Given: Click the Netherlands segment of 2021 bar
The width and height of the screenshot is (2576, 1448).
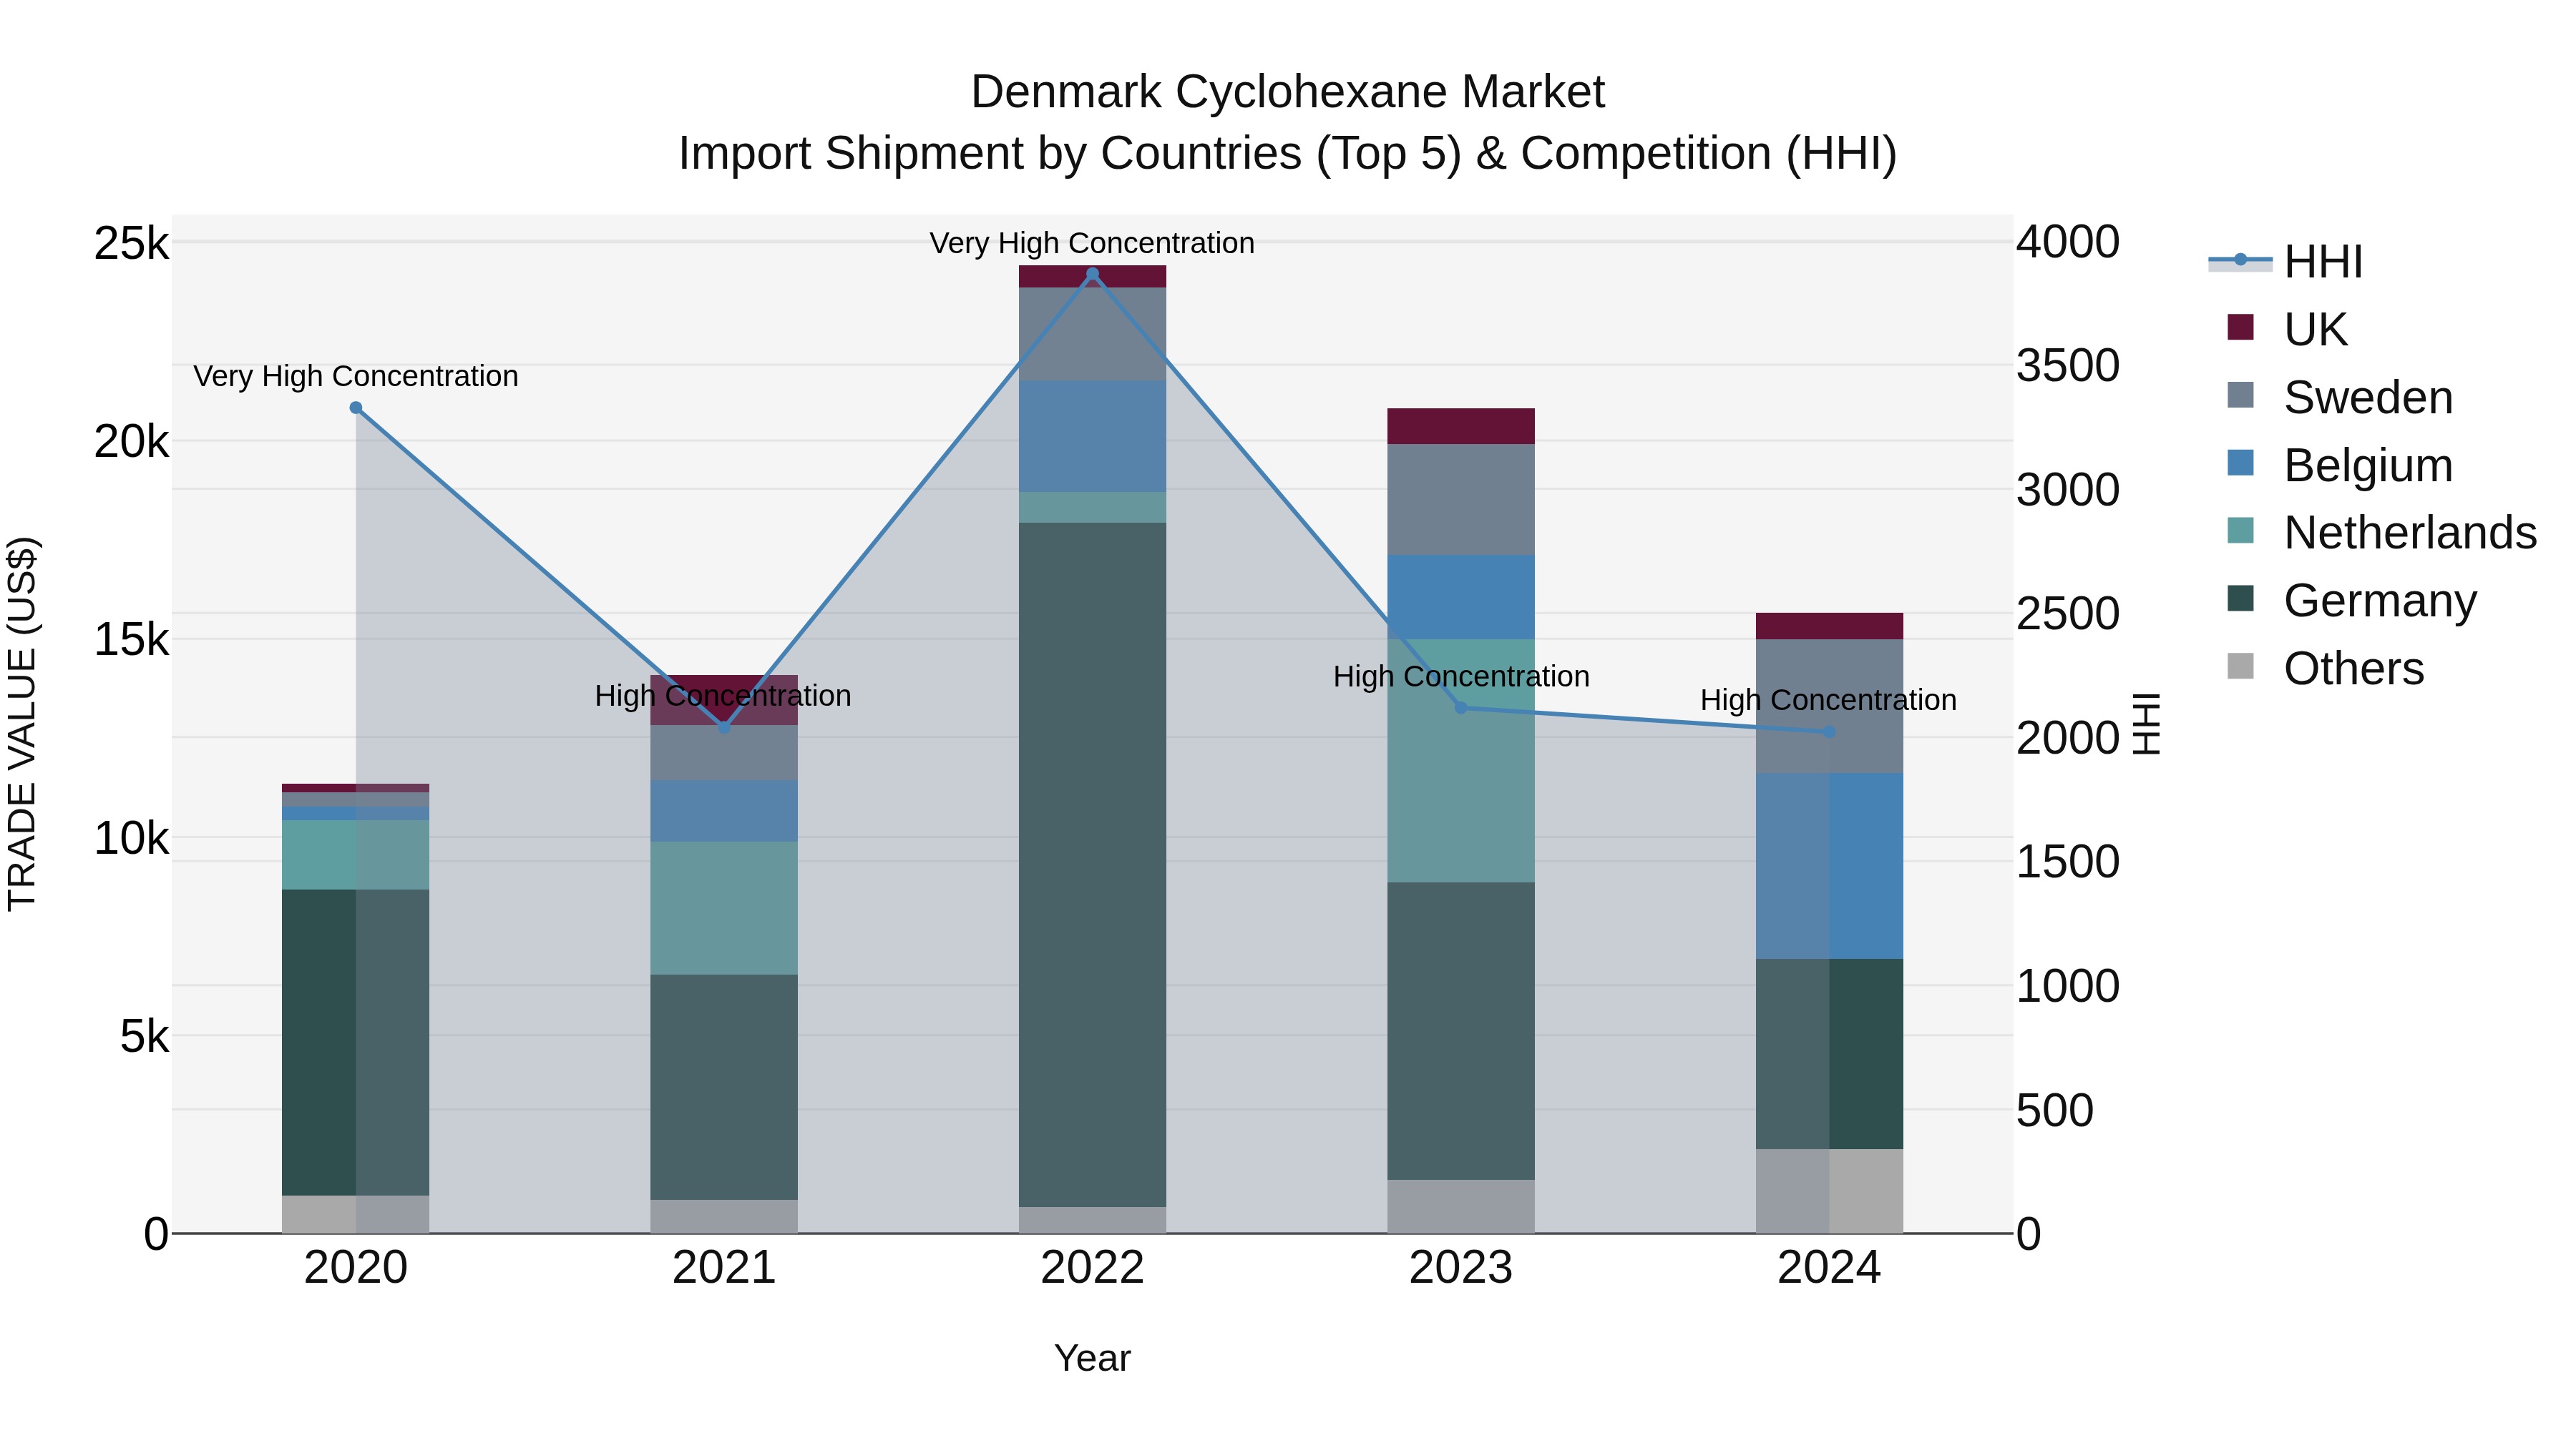Looking at the screenshot, I should click(x=724, y=907).
